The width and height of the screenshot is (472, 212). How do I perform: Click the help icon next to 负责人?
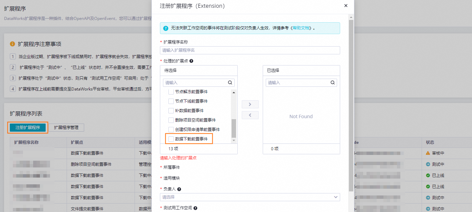179,189
